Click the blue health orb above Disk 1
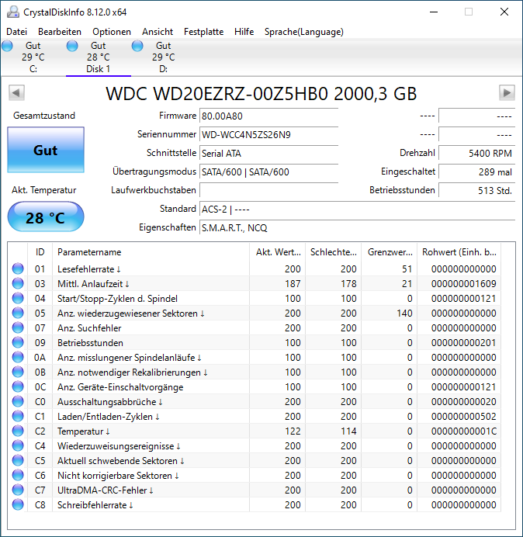 tap(72, 46)
